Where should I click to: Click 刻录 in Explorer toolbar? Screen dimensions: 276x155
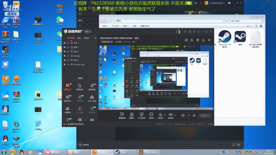(135, 26)
